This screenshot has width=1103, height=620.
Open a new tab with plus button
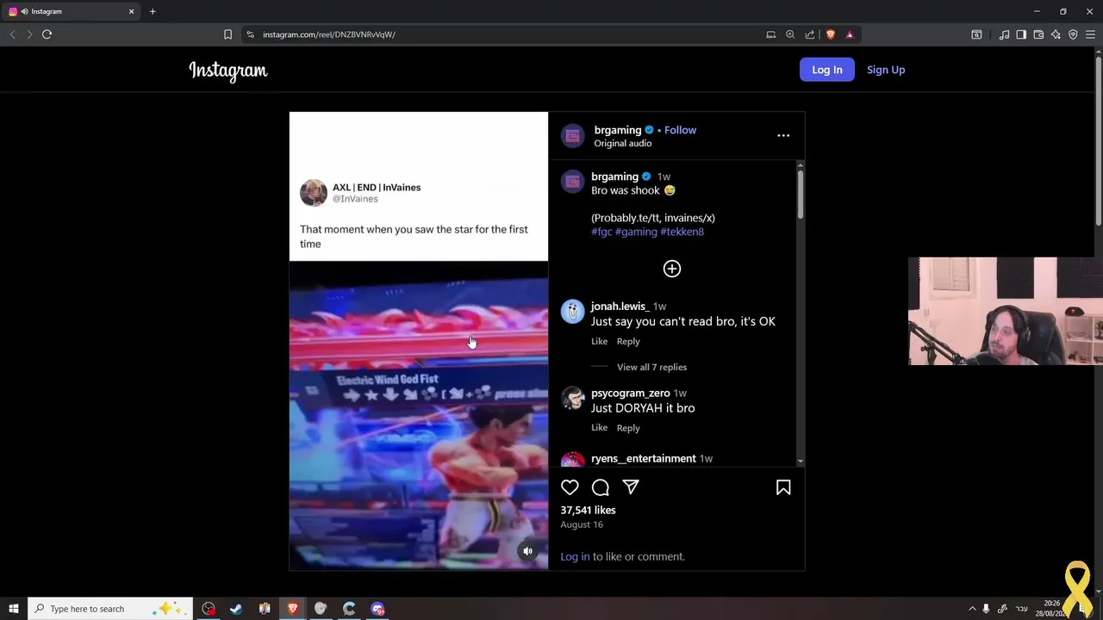pos(153,11)
